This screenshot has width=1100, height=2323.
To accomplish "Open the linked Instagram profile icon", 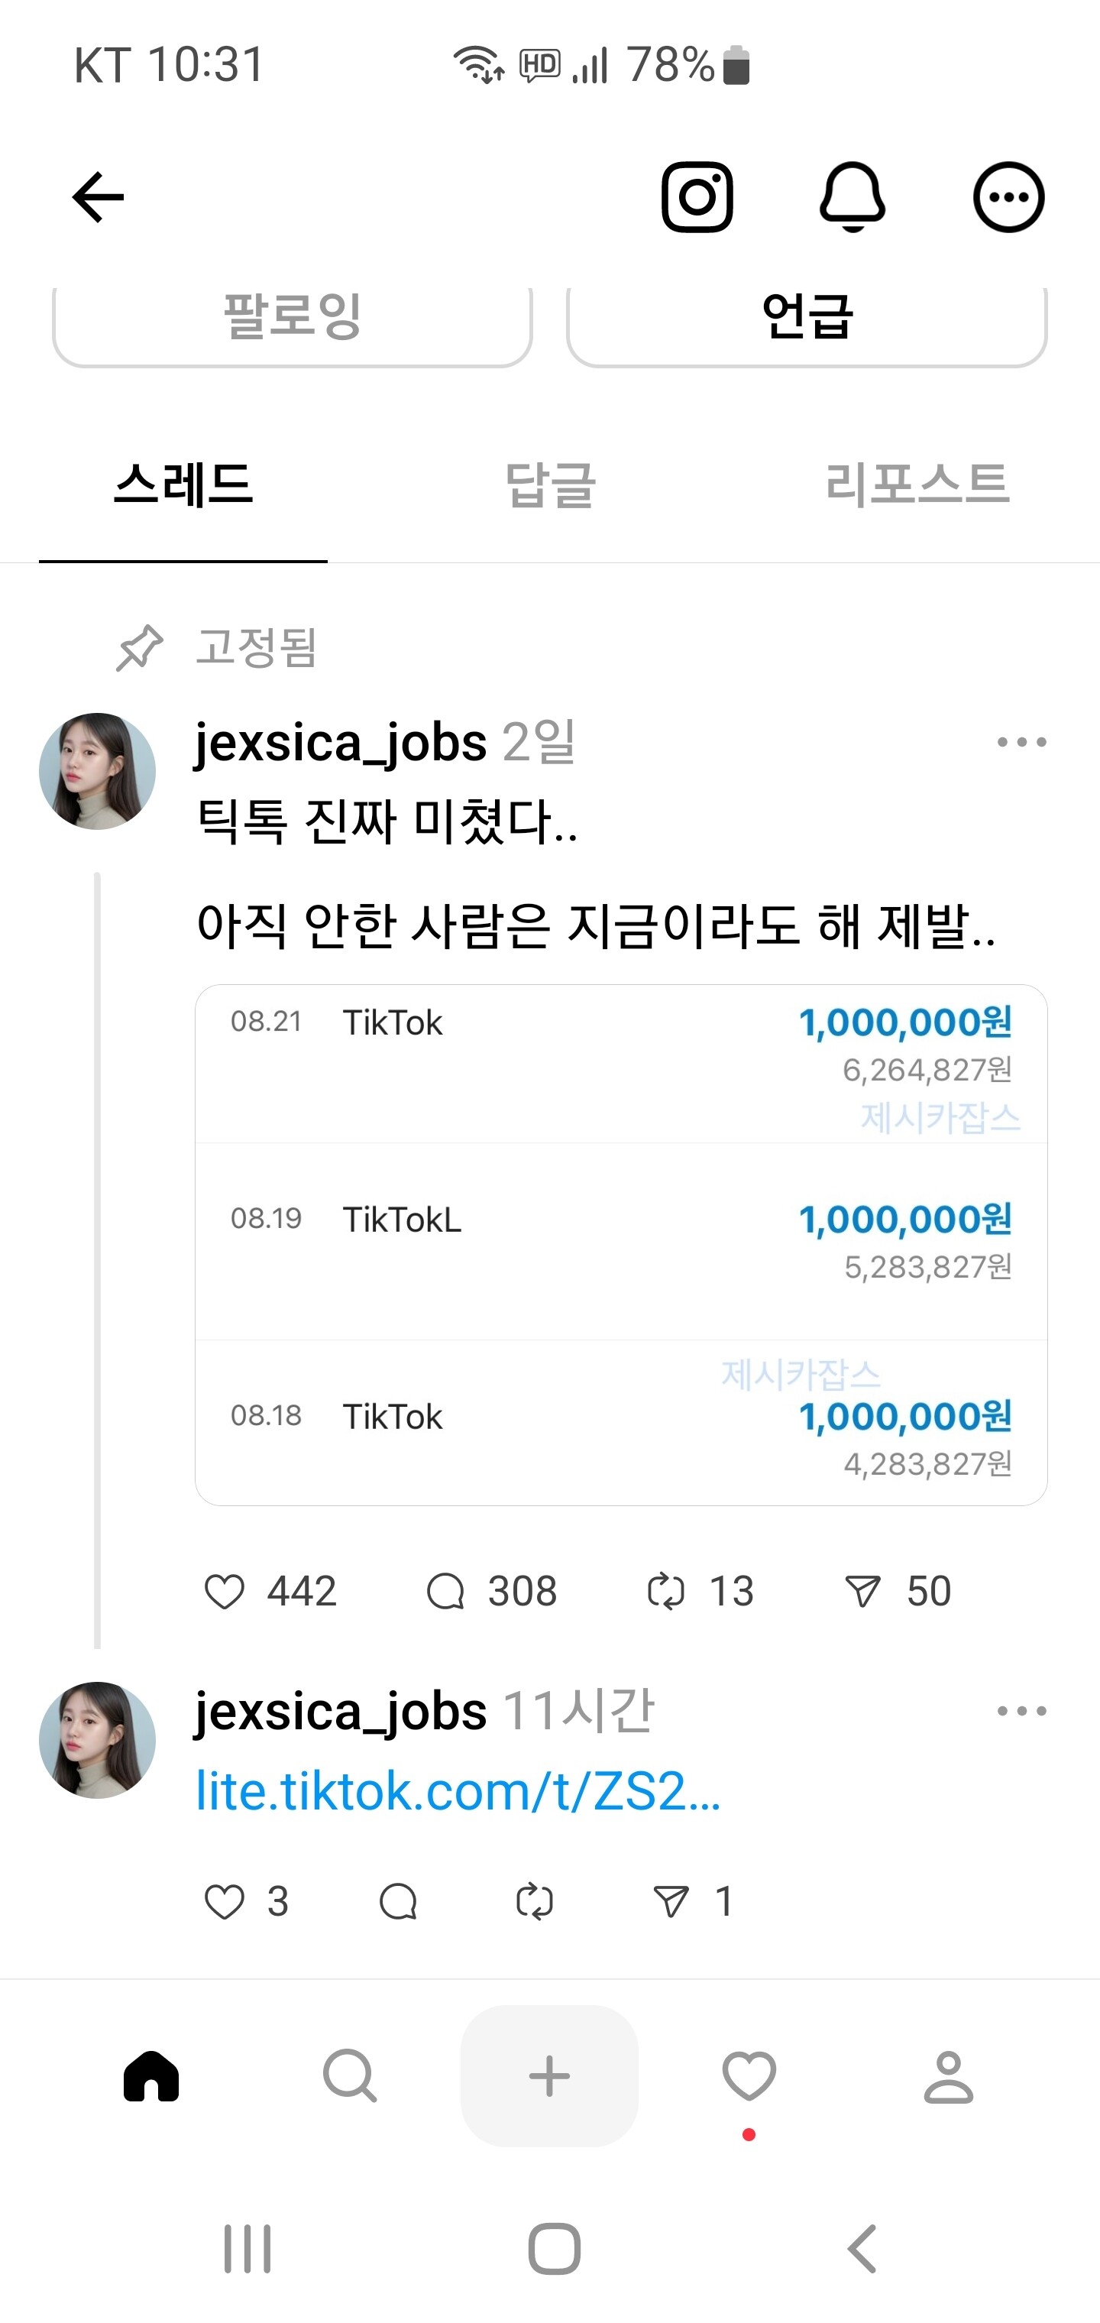I will [697, 196].
